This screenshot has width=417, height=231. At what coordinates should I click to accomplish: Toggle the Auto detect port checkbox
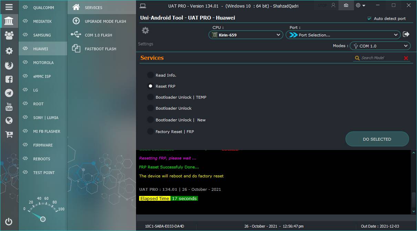(x=369, y=19)
